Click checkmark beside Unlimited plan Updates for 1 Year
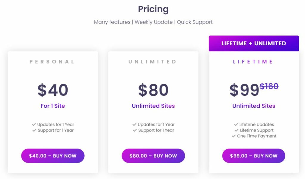Screen dimensions: 305x179 pos(134,124)
